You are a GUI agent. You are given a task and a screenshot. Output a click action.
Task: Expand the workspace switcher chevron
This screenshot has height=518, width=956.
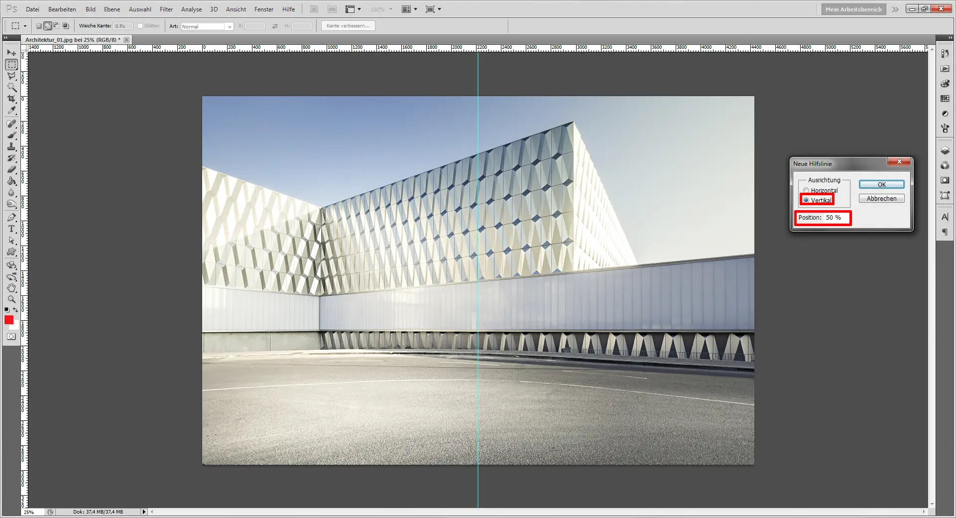click(x=895, y=9)
